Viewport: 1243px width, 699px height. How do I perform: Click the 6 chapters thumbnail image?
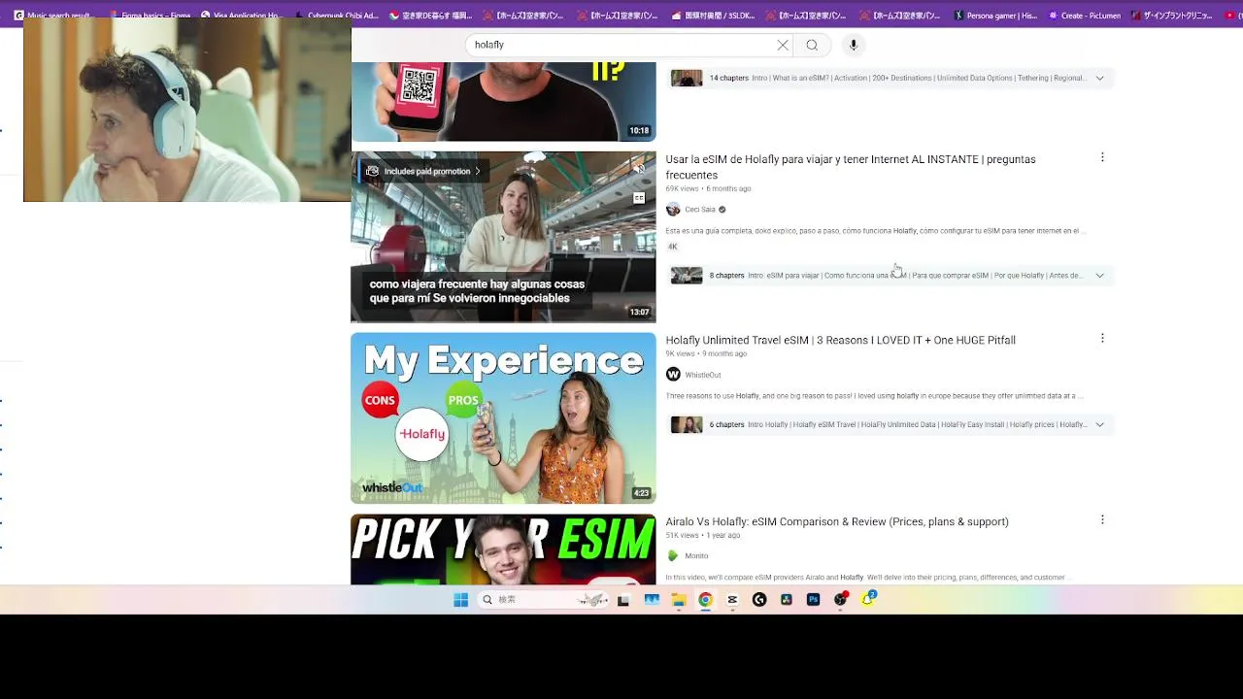point(687,424)
